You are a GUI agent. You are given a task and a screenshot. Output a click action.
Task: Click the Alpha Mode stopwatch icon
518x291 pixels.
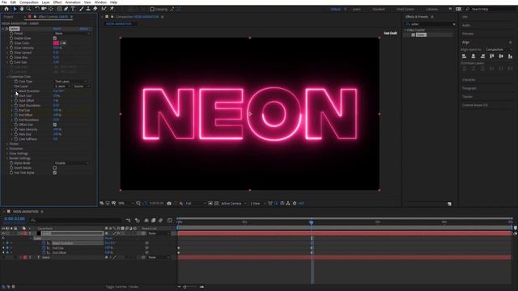pos(11,163)
